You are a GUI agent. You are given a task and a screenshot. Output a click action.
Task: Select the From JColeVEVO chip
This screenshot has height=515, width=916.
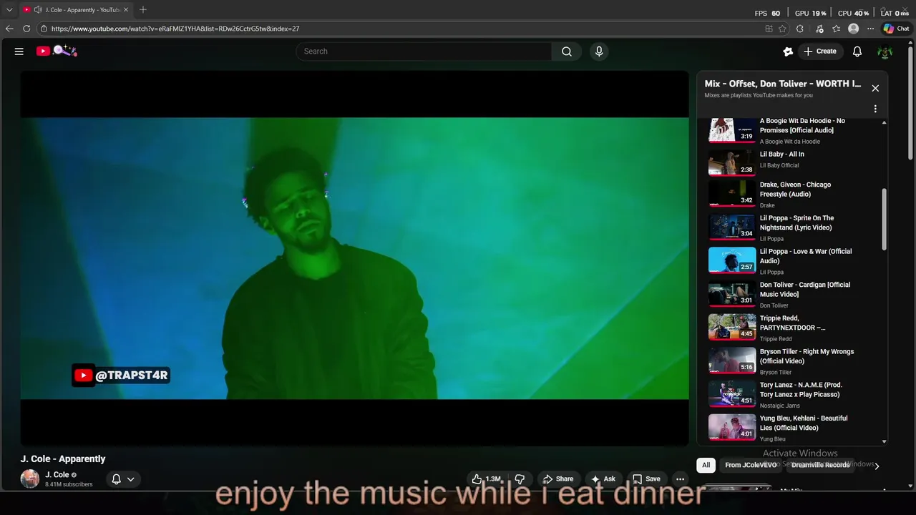[x=750, y=465]
